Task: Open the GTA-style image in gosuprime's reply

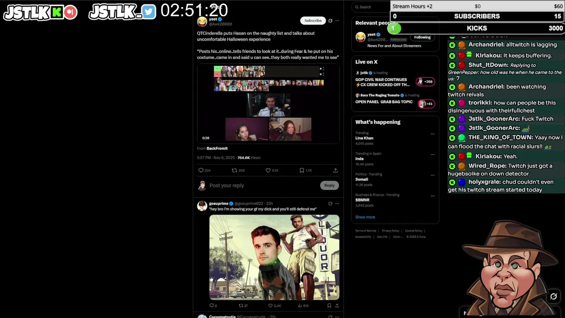Action: [274, 257]
